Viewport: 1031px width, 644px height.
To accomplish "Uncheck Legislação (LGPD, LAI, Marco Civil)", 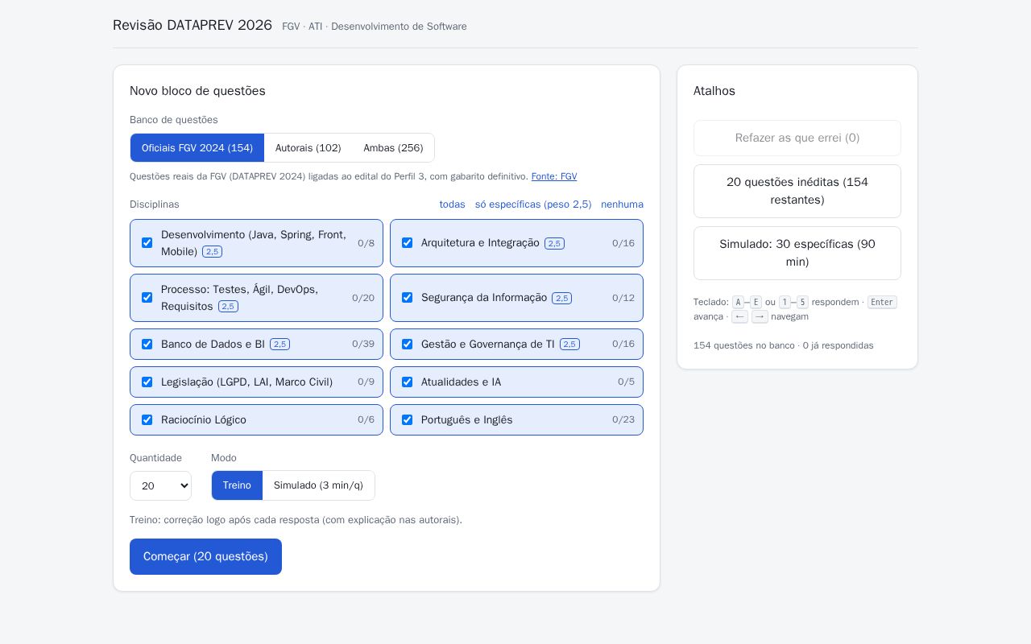I will click(147, 382).
